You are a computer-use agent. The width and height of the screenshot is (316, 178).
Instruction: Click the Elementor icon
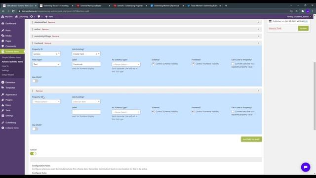coord(3,83)
